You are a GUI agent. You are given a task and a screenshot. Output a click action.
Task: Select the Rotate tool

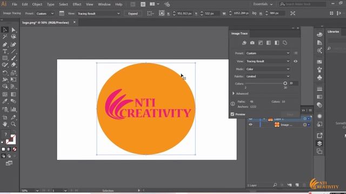[x=5, y=73]
